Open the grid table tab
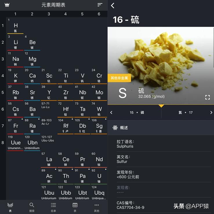The image size is (214, 214). pyautogui.click(x=75, y=207)
